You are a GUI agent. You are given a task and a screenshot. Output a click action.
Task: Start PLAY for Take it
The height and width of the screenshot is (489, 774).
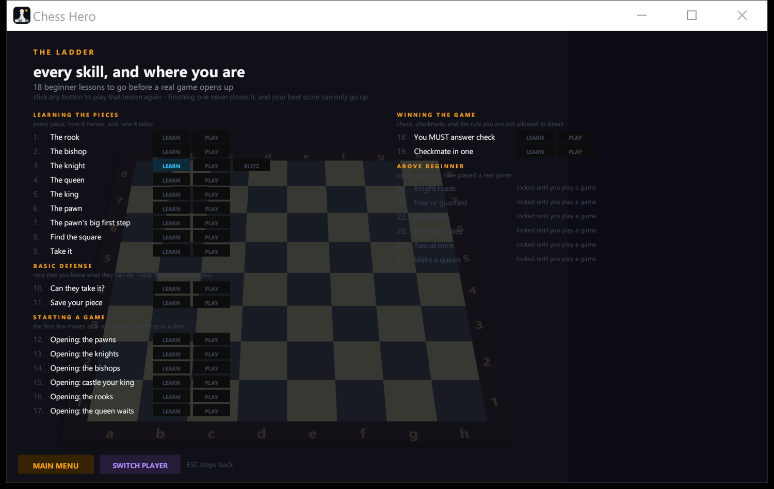click(x=212, y=252)
